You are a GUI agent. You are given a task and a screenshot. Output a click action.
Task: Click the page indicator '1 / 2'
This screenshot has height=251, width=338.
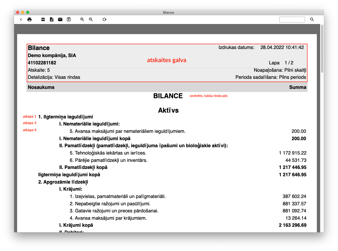289,63
